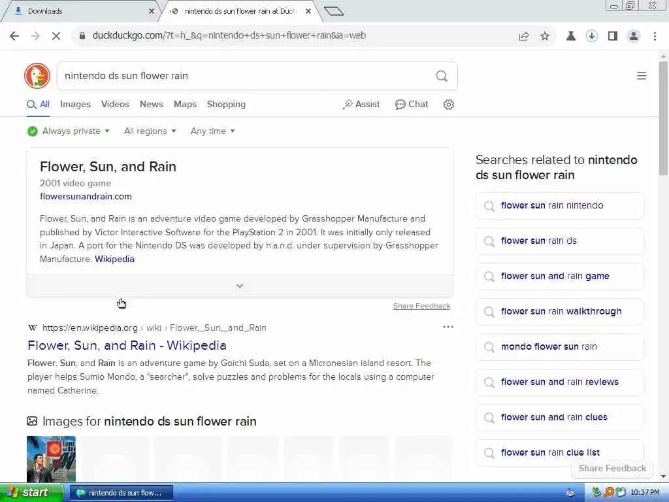
Task: Select the All results tab
Action: pyautogui.click(x=39, y=105)
